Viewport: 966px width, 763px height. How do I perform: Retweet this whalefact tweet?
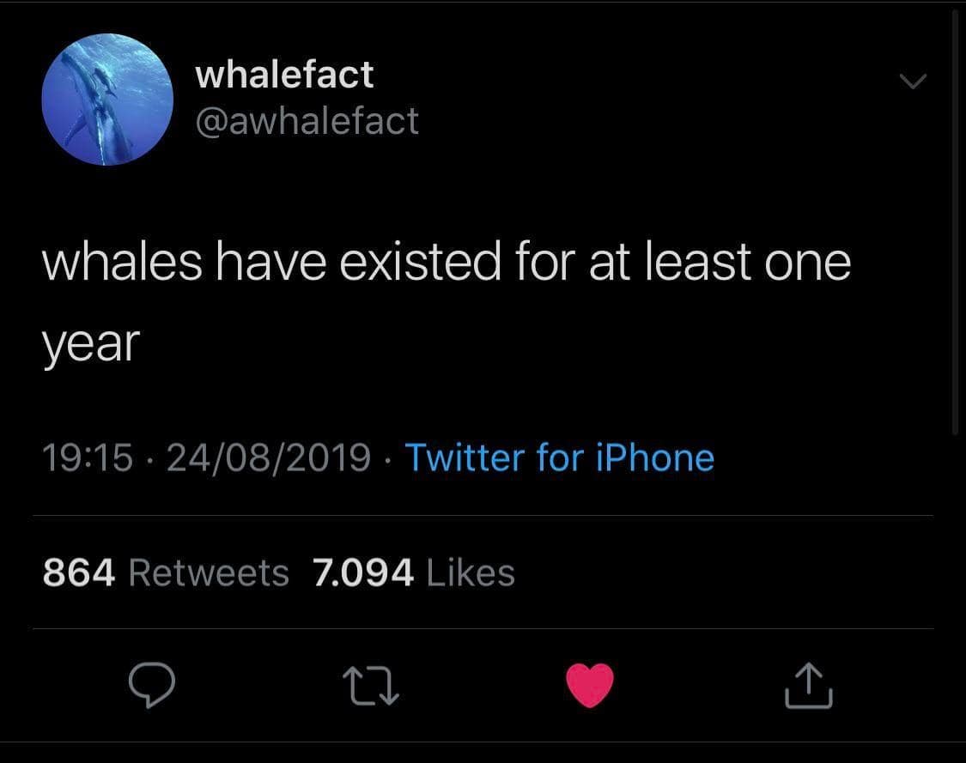click(x=371, y=686)
